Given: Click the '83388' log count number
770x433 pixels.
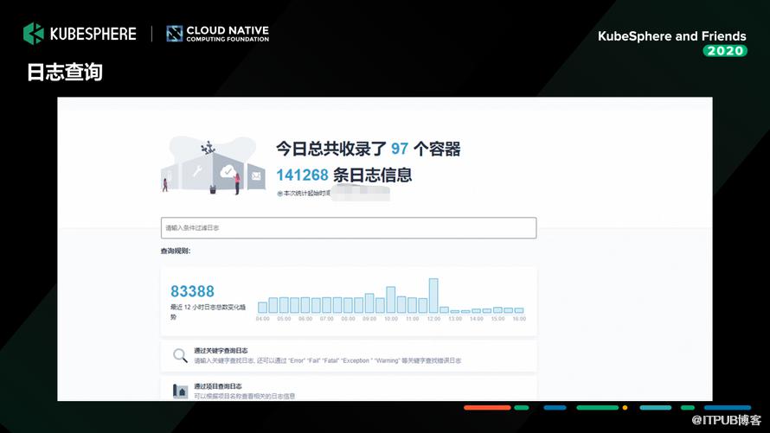Looking at the screenshot, I should pos(192,291).
